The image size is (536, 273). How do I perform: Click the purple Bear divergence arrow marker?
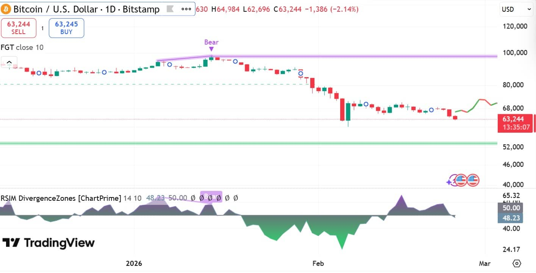[211, 48]
